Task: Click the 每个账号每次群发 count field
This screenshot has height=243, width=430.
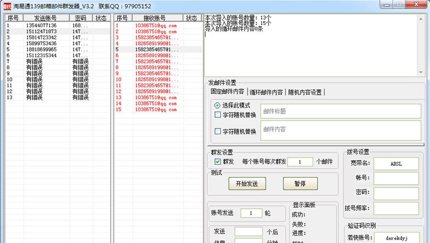Action: (300, 162)
